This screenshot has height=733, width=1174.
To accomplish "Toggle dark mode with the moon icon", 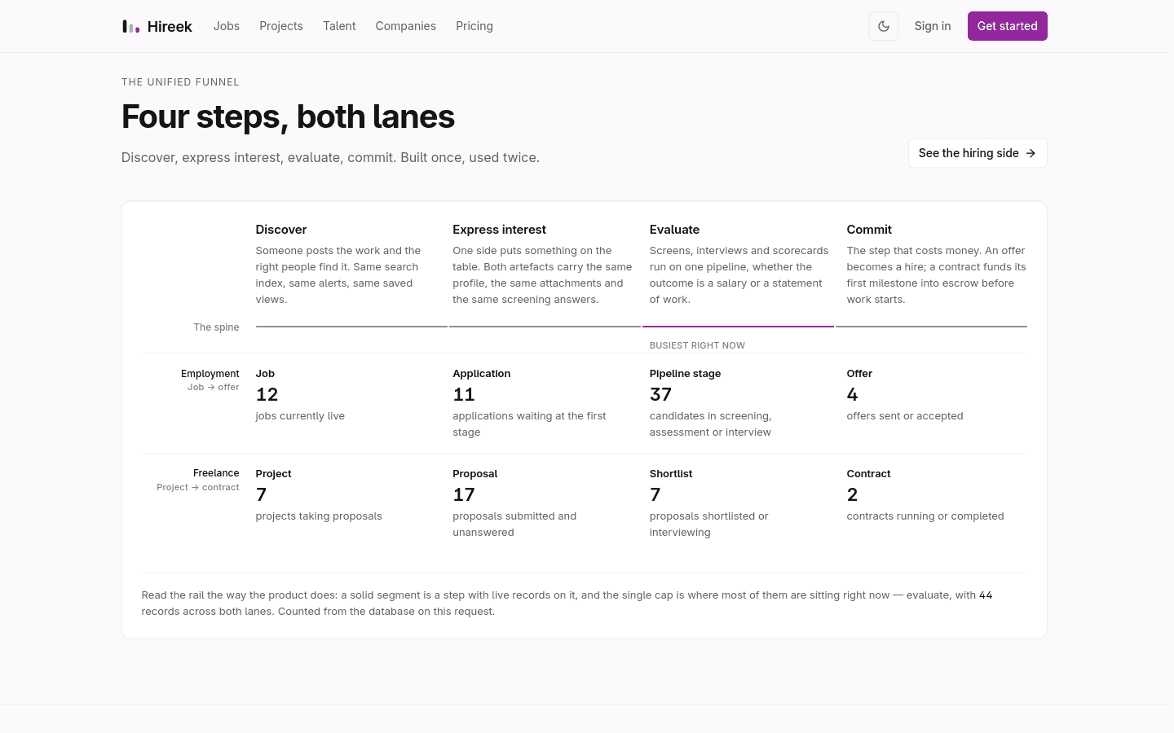I will click(884, 26).
